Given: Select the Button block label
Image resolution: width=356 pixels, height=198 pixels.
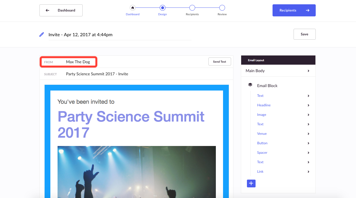Looking at the screenshot, I should point(262,143).
